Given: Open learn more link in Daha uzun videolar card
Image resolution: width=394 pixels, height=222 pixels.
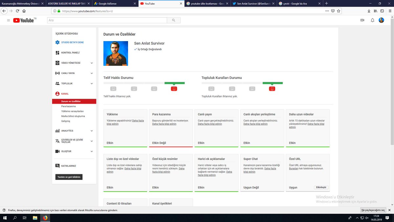Looking at the screenshot, I should click(307, 125).
